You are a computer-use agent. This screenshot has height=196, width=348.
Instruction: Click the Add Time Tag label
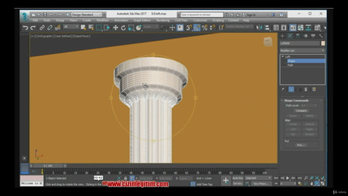(x=204, y=185)
